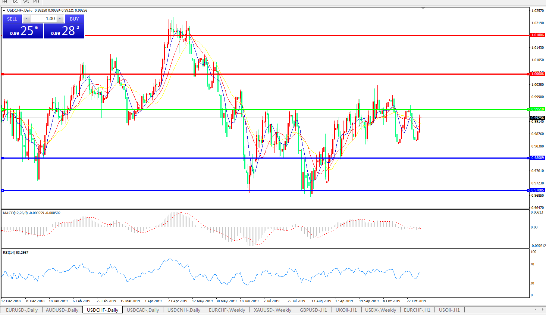546x315 pixels.
Task: Switch to the XAUUSD Weekly chart tab
Action: click(x=272, y=310)
